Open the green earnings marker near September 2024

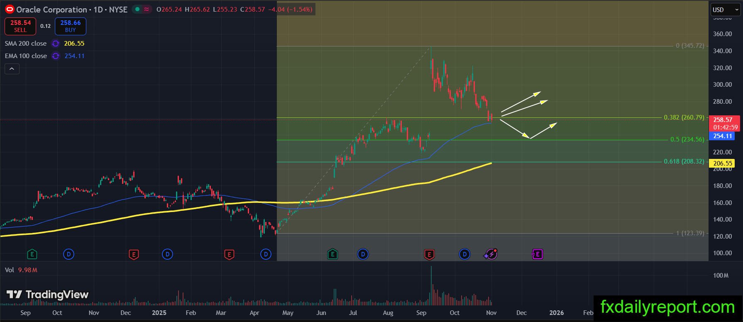(x=32, y=254)
